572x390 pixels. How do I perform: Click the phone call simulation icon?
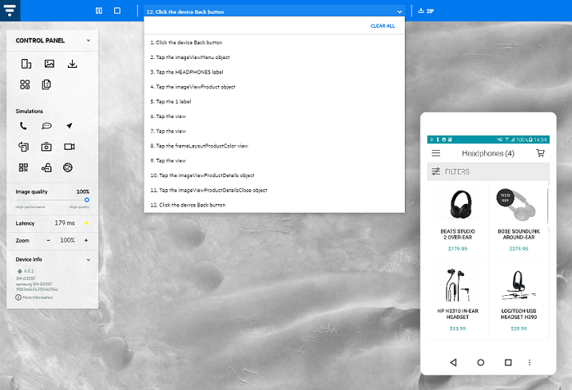(x=24, y=126)
